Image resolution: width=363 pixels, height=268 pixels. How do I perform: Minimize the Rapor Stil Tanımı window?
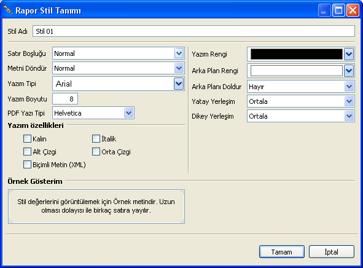coord(324,10)
